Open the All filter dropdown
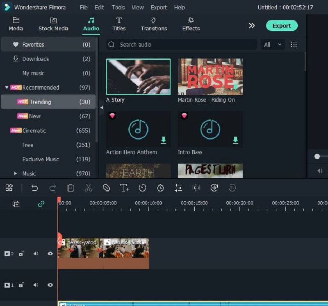328x306 pixels. click(x=273, y=45)
